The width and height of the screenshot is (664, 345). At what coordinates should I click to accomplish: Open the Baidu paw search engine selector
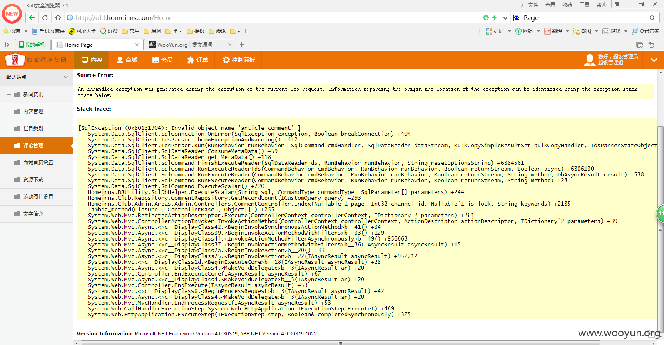[x=517, y=18]
